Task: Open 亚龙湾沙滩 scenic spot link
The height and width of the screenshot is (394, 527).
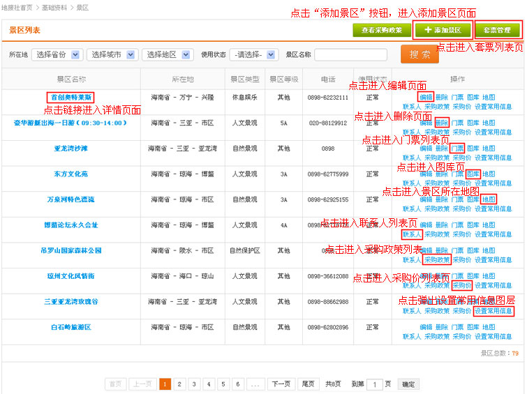Action: 70,149
